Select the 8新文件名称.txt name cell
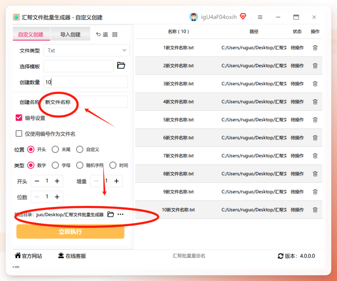 click(x=179, y=174)
